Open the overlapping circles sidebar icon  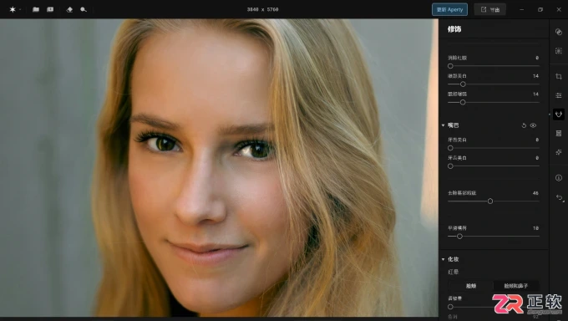[559, 32]
